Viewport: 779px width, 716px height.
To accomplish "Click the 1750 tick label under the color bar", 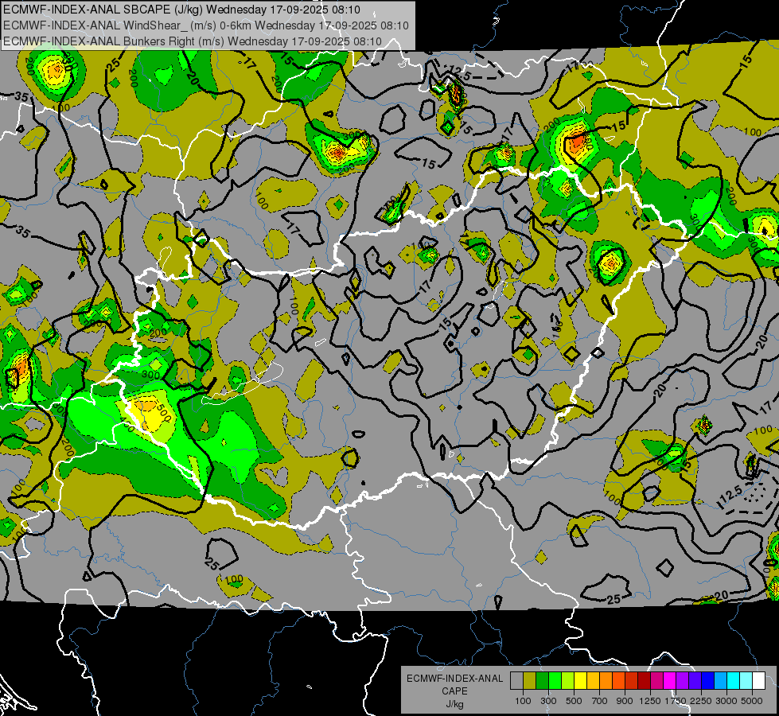I will click(676, 701).
